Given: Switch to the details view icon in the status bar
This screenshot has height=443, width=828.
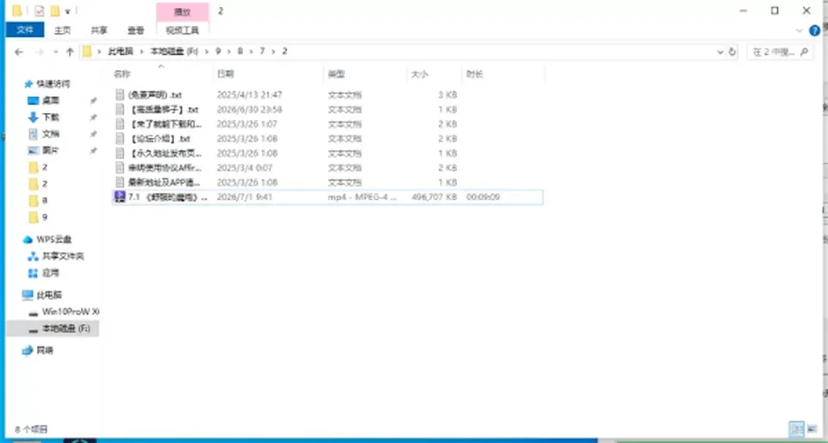Looking at the screenshot, I should click(796, 428).
